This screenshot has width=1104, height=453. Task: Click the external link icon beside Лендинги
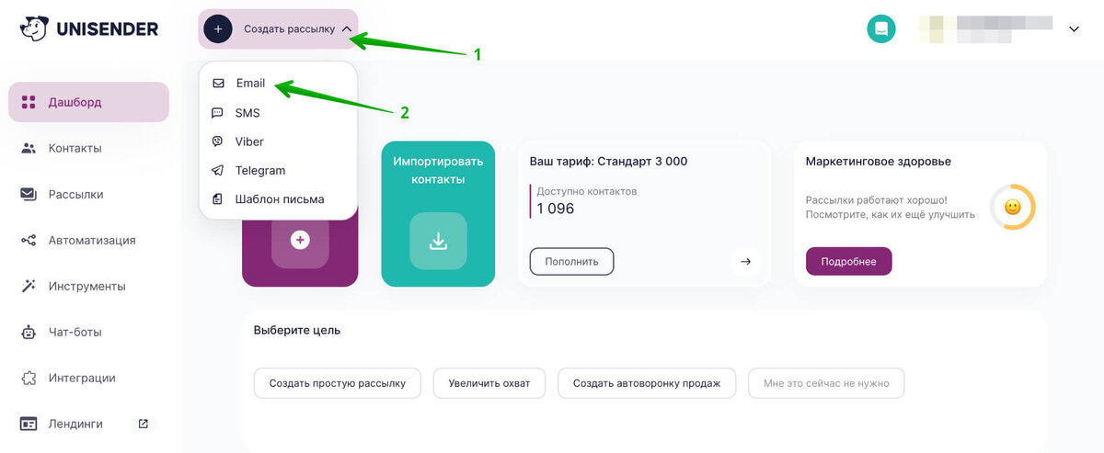(x=143, y=424)
